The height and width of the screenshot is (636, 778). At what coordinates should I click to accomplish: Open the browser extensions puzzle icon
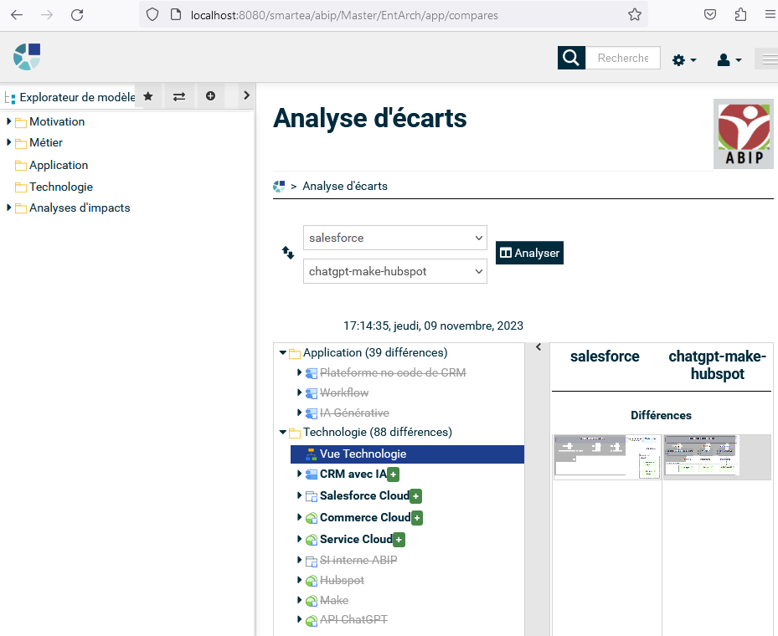pyautogui.click(x=740, y=15)
